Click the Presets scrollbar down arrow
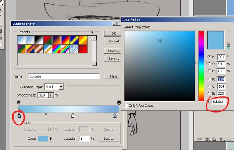The width and height of the screenshot is (234, 150). click(94, 64)
